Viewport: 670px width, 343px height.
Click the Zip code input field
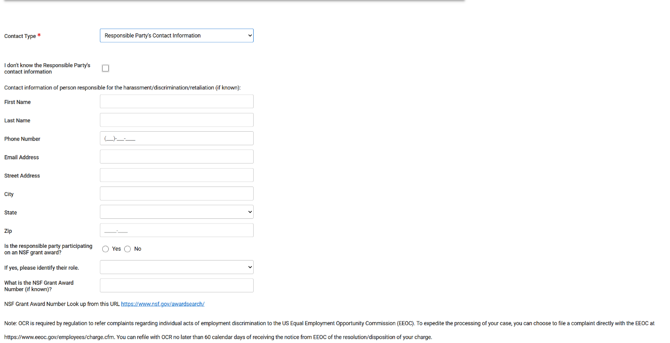click(176, 231)
